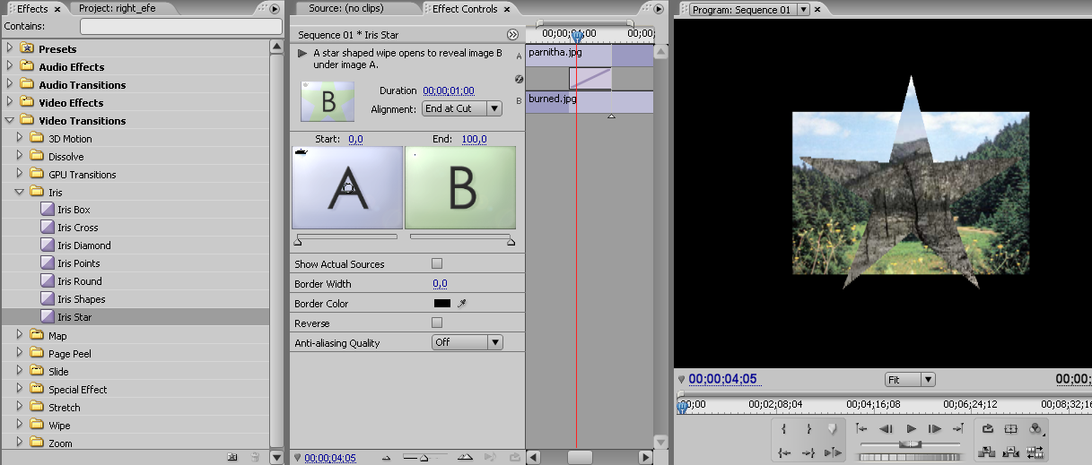1092x465 pixels.
Task: Click the Duration value 00;00;01;00
Action: tap(449, 90)
